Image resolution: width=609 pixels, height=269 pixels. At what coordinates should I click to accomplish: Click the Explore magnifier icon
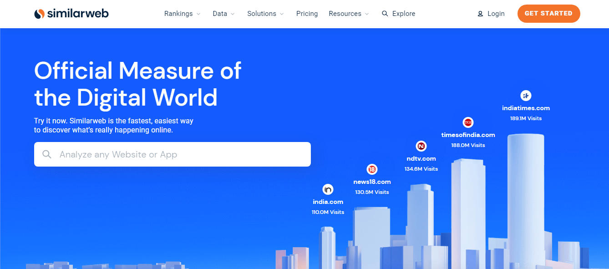385,14
